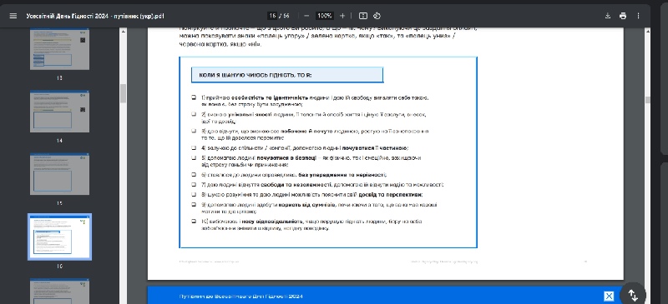The height and width of the screenshot is (304, 668).
Task: Check the box for item 6
Action: (x=194, y=174)
